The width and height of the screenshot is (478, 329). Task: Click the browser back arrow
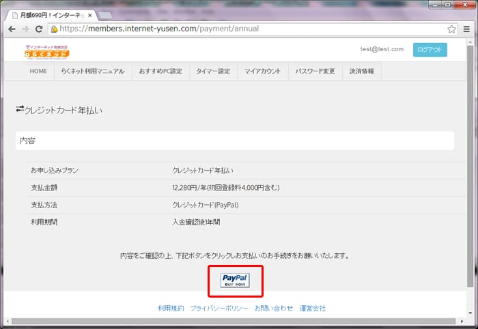coord(12,29)
